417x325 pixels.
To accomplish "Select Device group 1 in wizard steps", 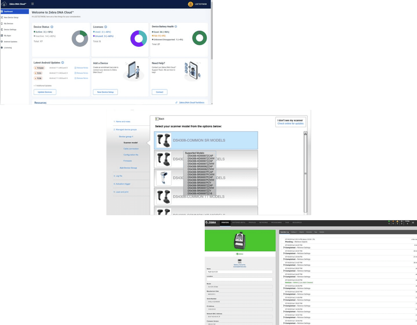I will pos(126,137).
